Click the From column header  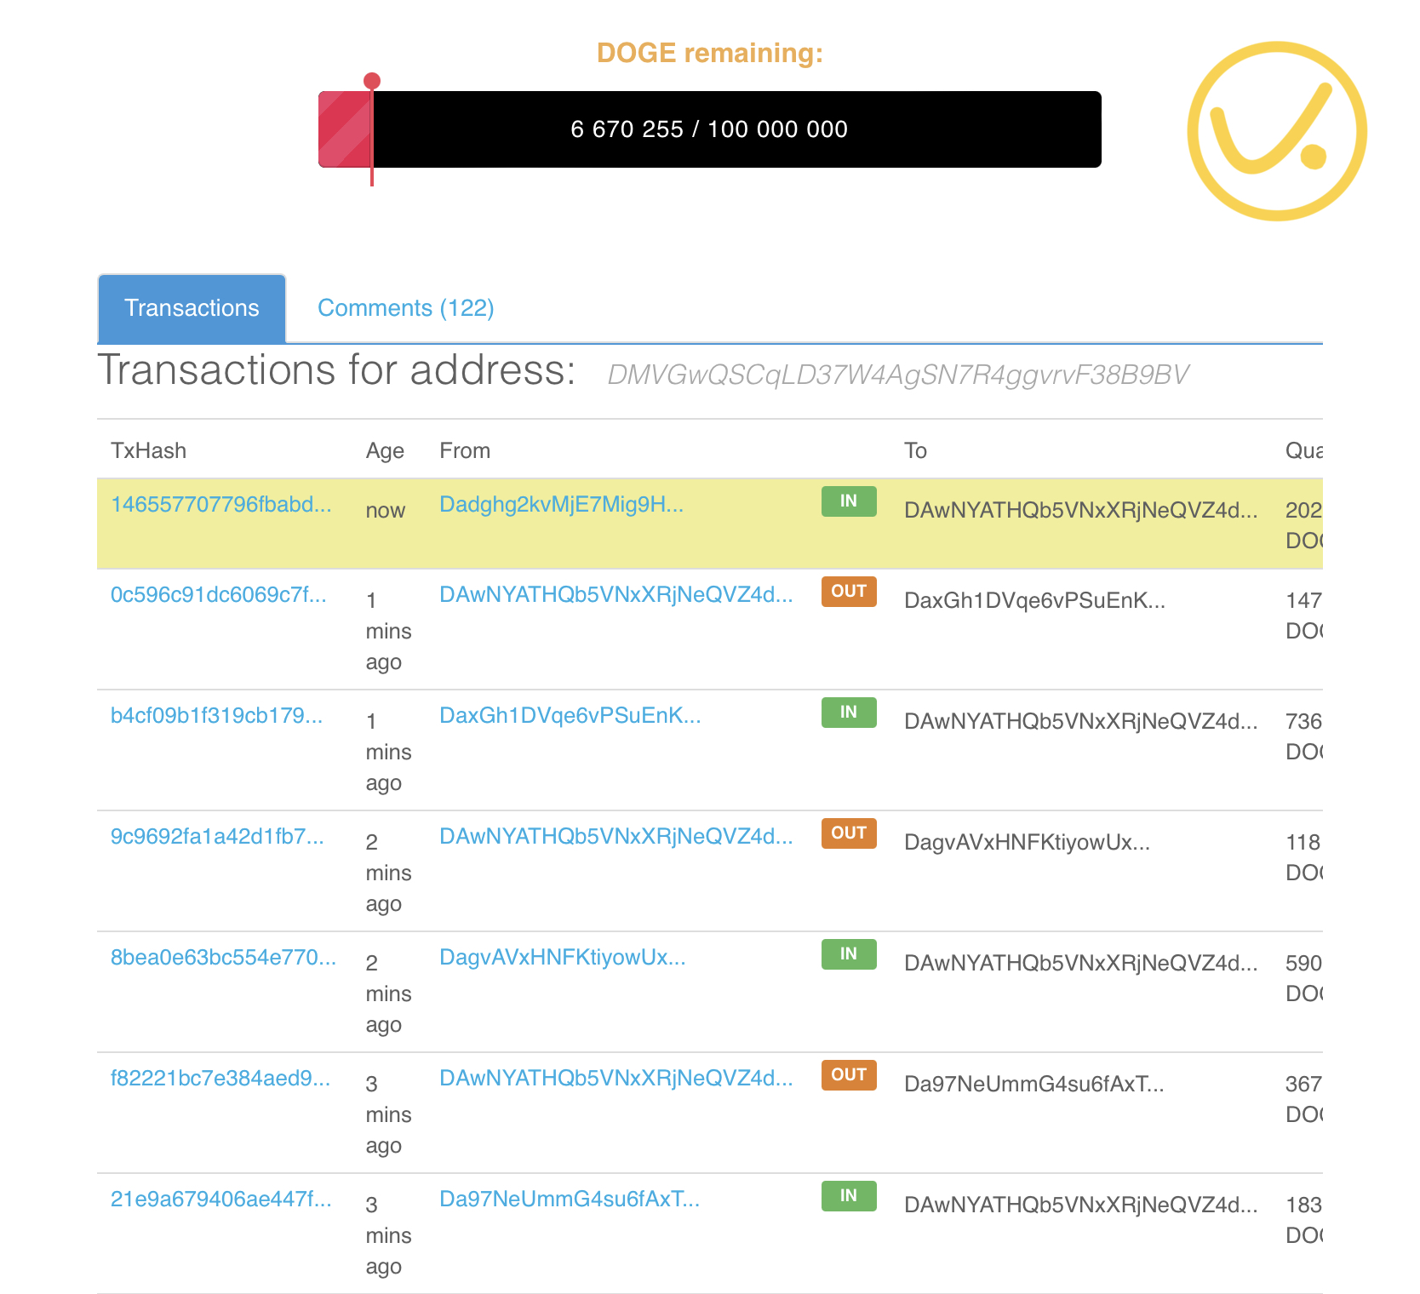click(x=465, y=450)
